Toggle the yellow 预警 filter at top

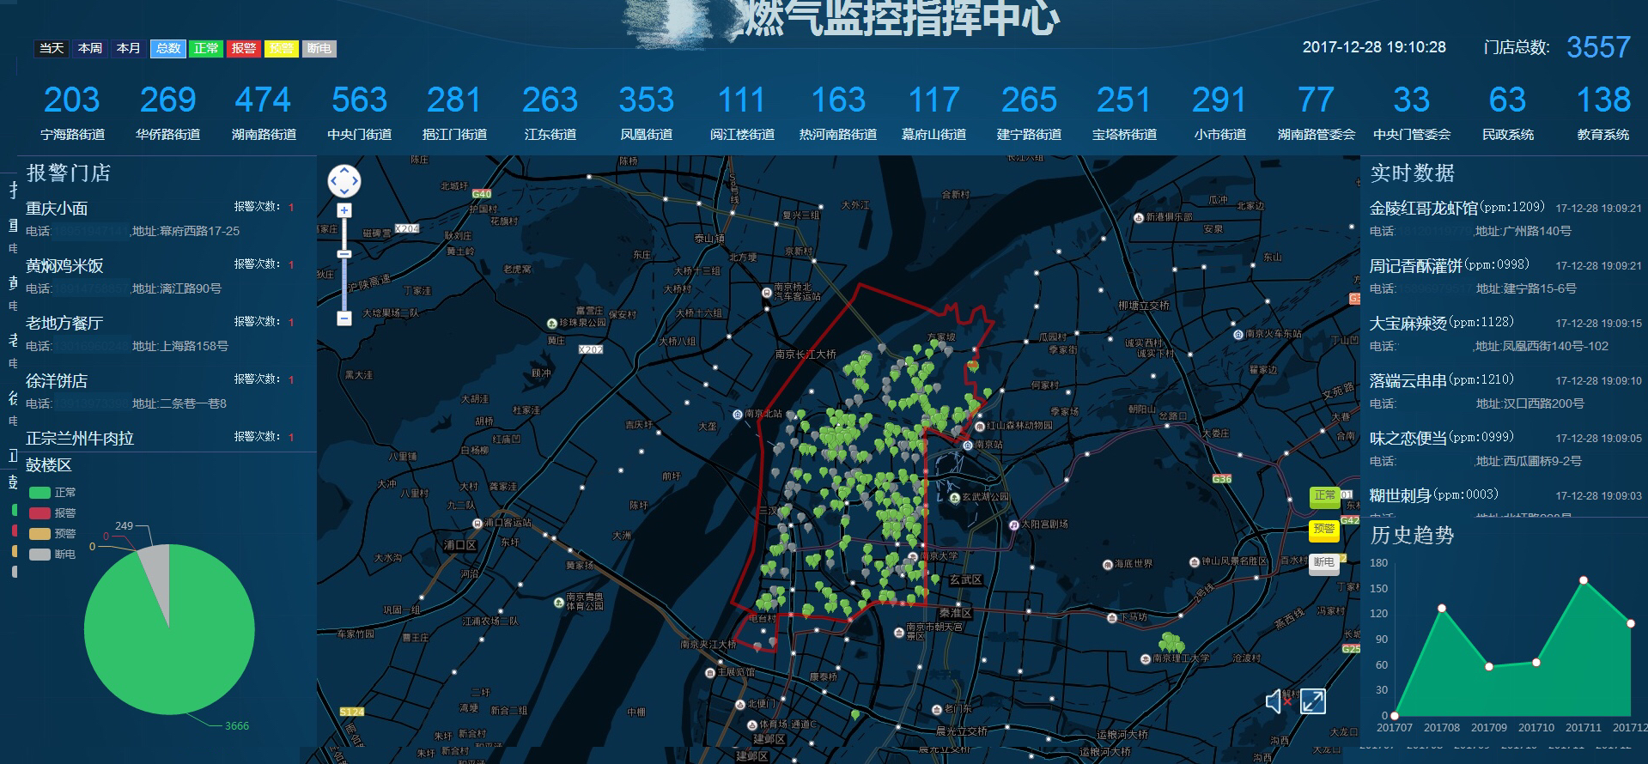(282, 48)
